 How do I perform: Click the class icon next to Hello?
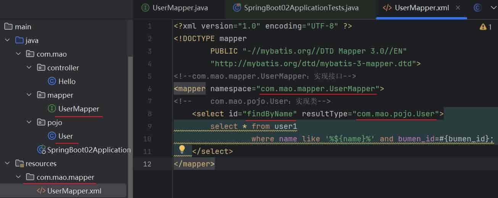(52, 81)
